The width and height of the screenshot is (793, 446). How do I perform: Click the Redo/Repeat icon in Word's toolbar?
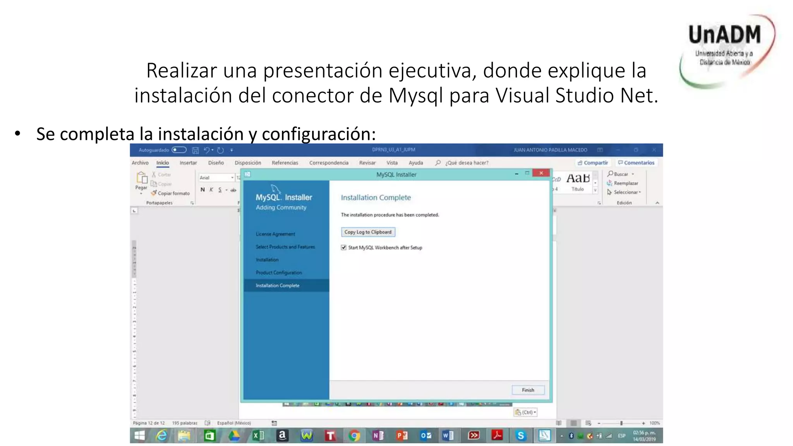(x=220, y=150)
